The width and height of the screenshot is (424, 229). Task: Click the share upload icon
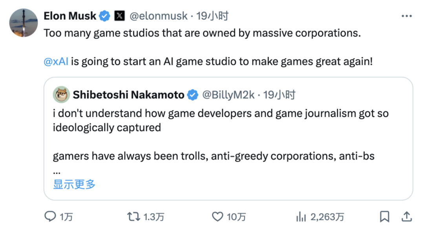pyautogui.click(x=407, y=216)
